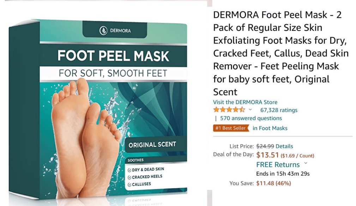Viewport: 356px width, 206px height.
Task: Visit the DERMORA Store link
Action: coord(245,102)
